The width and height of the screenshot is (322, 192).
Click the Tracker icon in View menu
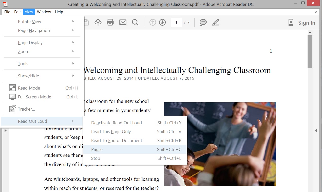point(12,109)
